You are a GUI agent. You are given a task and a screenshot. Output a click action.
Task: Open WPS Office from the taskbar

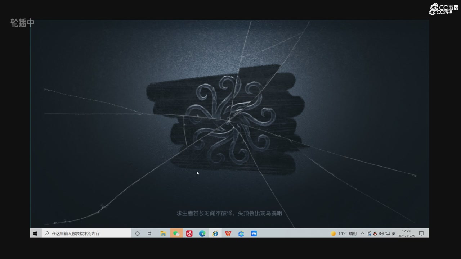[x=228, y=233]
